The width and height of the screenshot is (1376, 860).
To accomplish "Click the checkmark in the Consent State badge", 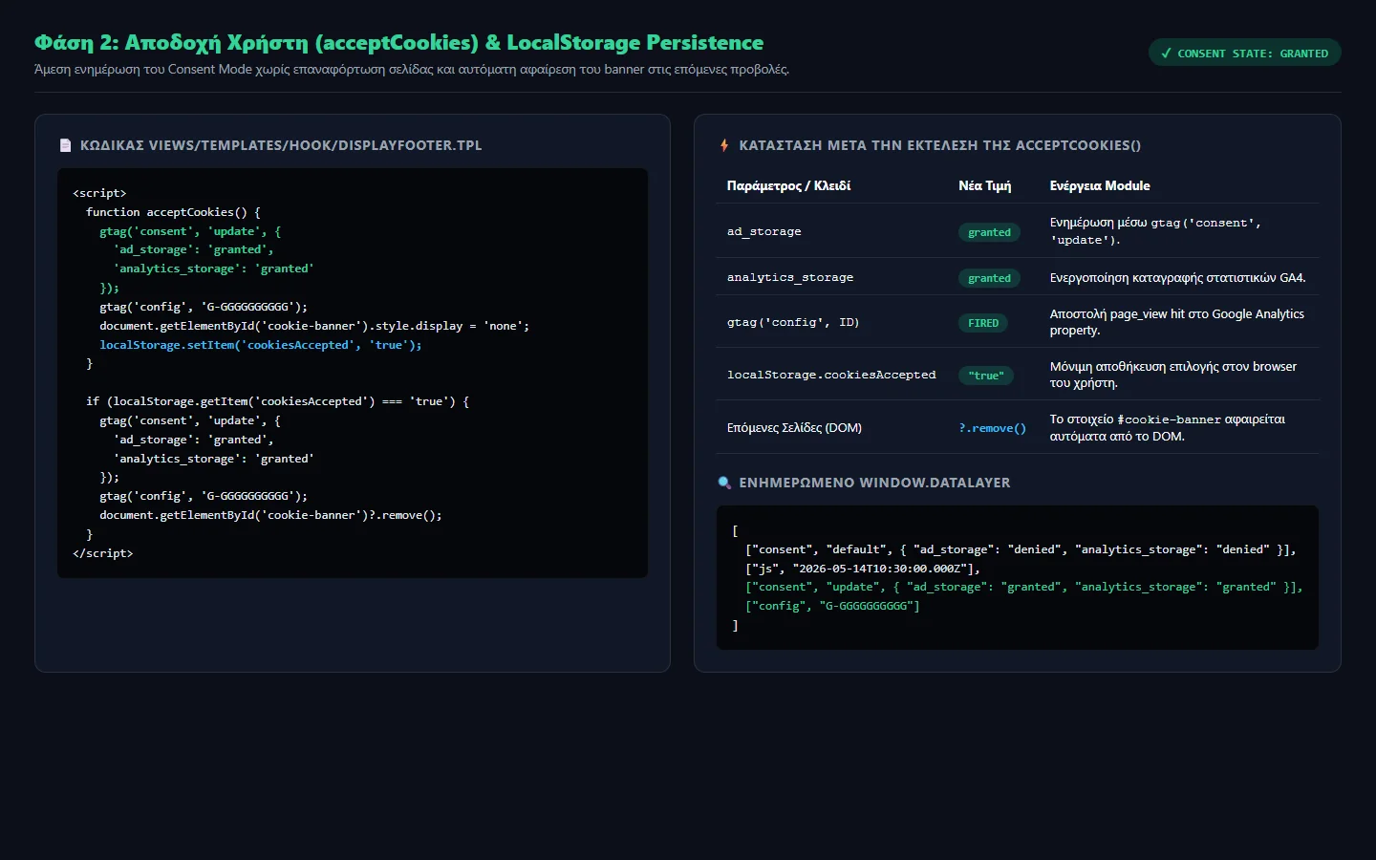I will [x=1166, y=54].
